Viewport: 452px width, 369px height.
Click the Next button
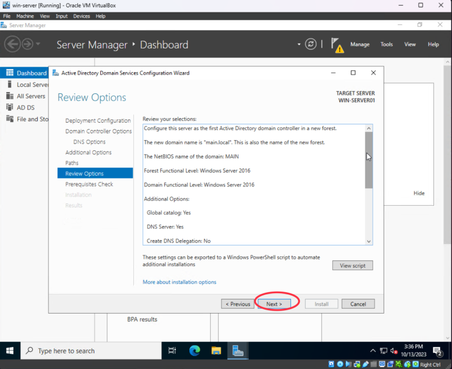pos(274,304)
